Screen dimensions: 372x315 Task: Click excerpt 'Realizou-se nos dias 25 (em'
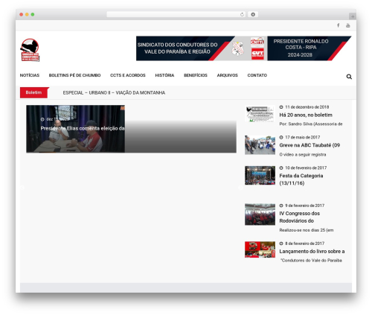pos(307,230)
